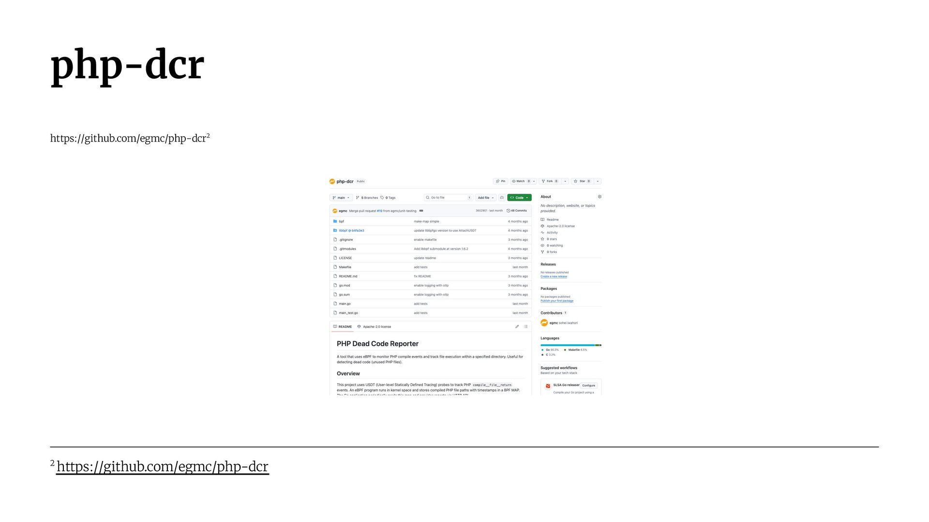Switch to the Apache-2.0 license tab

(x=376, y=327)
